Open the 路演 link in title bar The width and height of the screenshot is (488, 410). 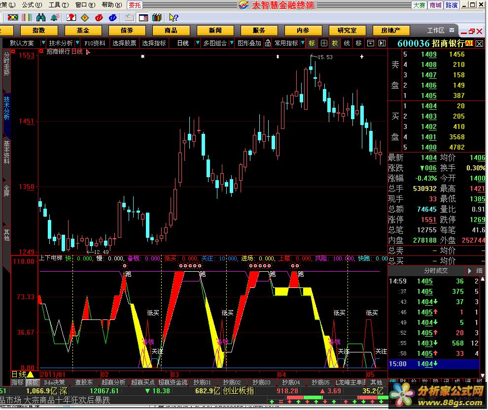(x=451, y=5)
